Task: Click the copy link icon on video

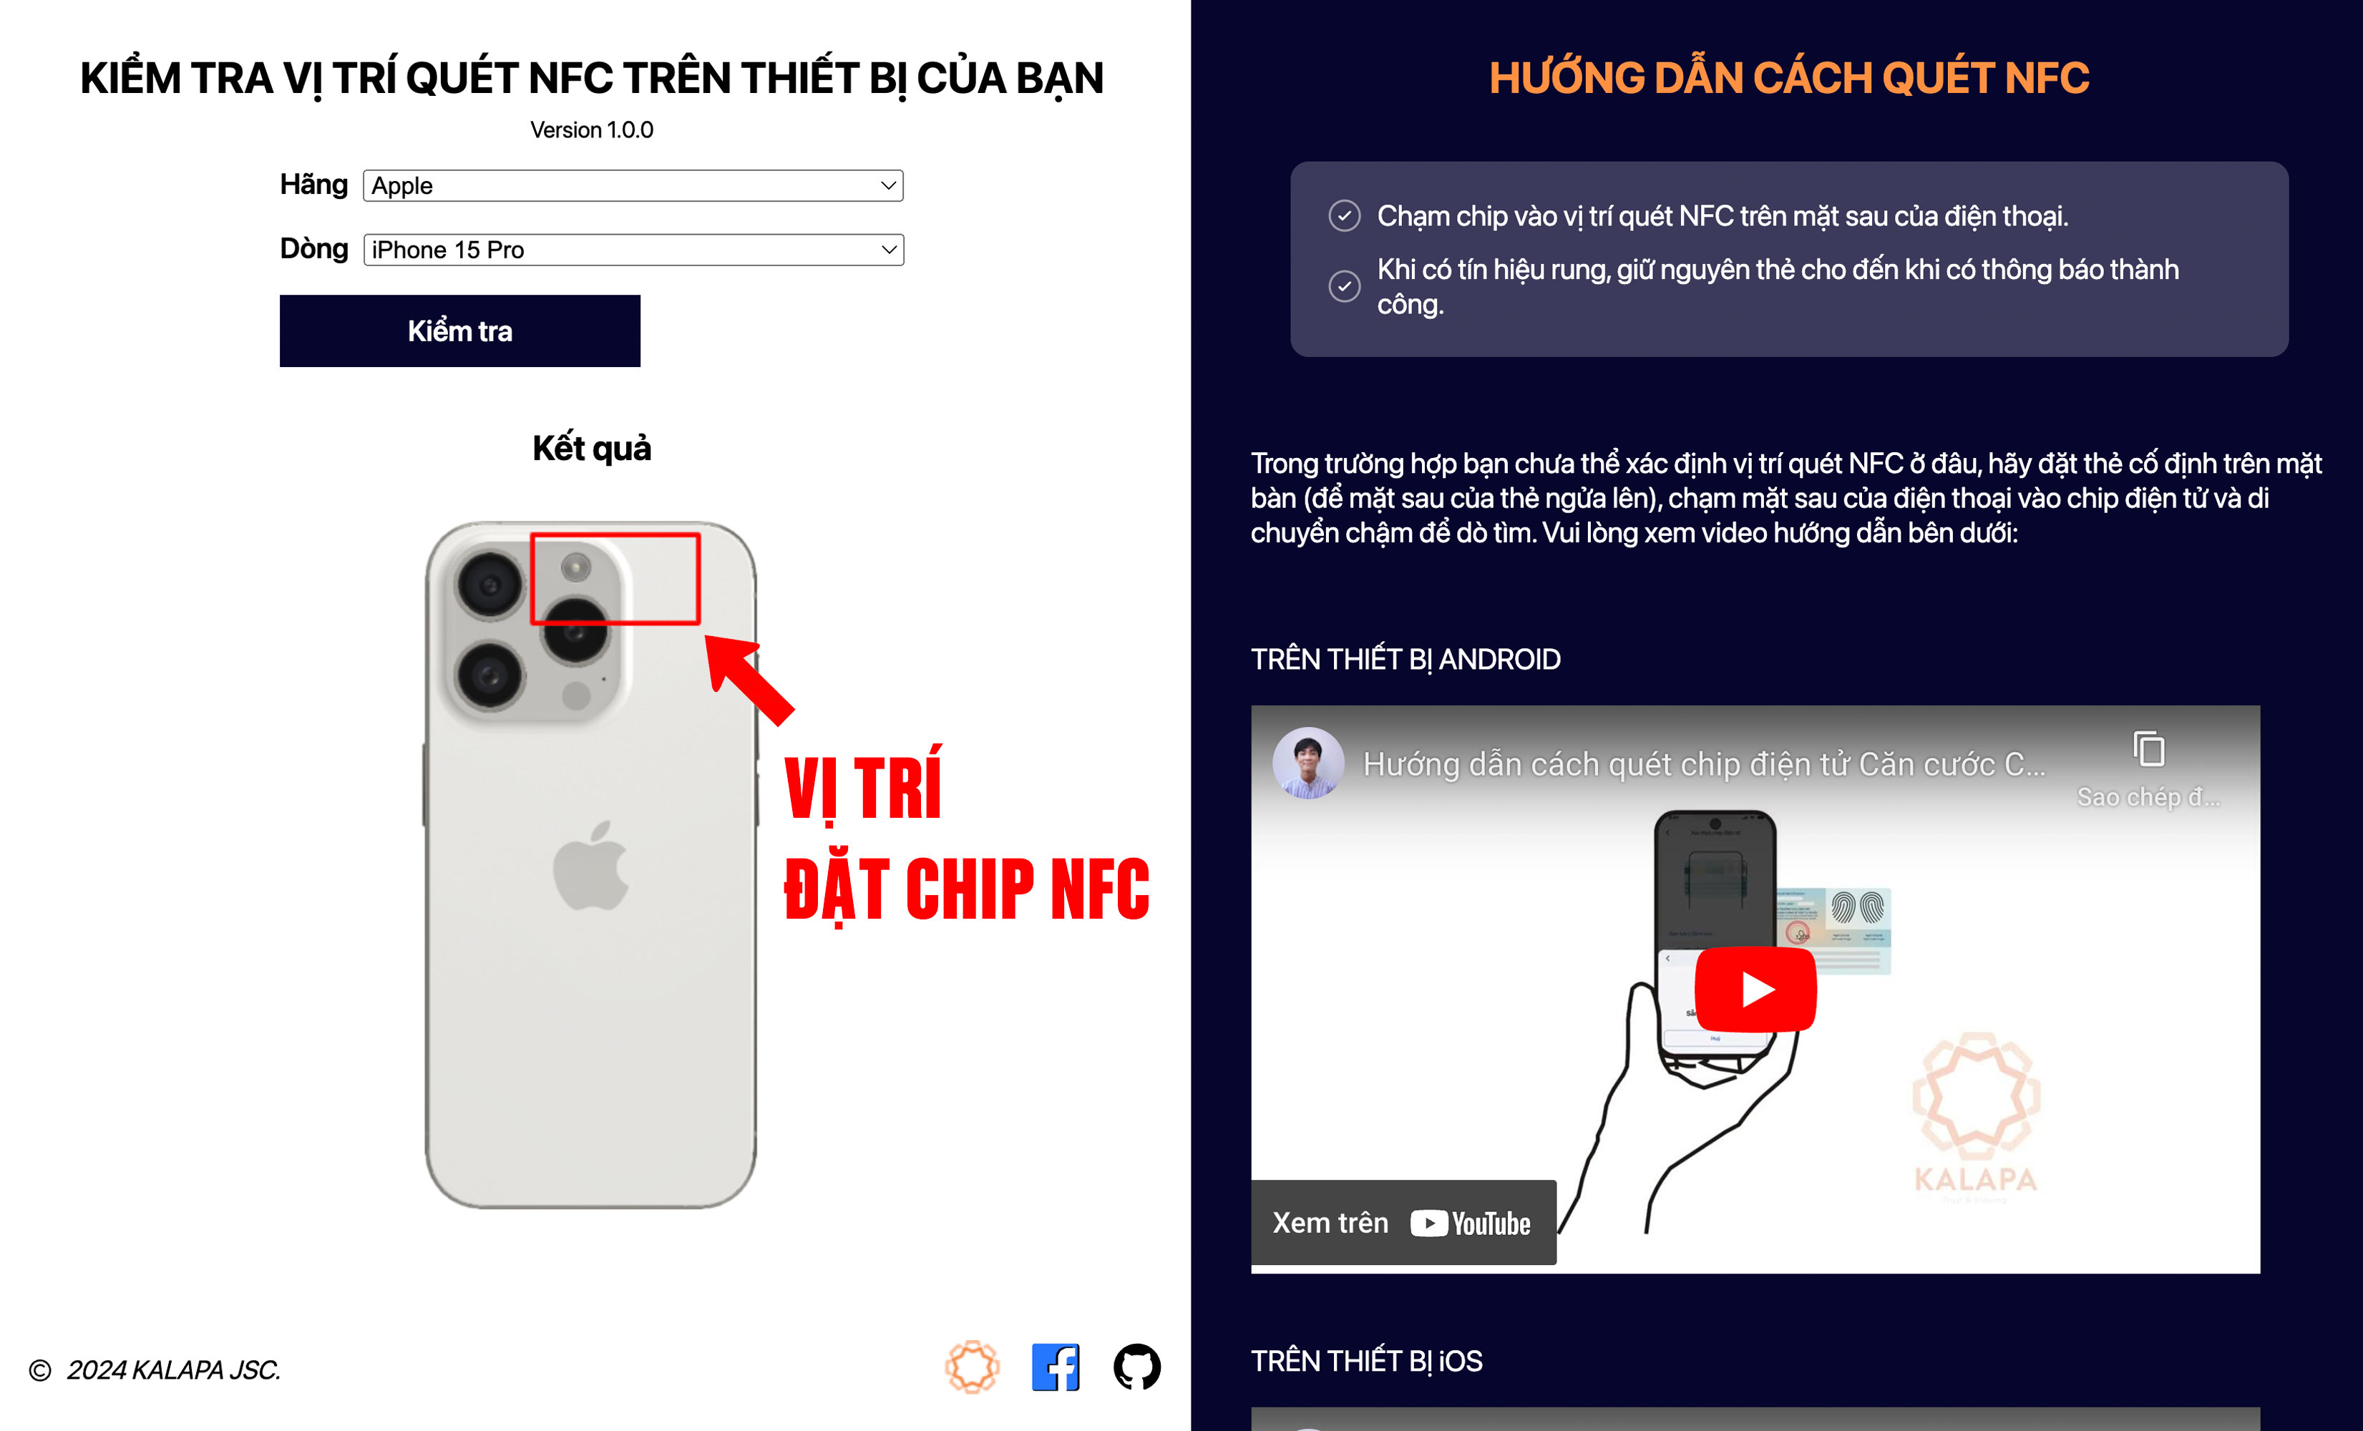Action: [2148, 749]
